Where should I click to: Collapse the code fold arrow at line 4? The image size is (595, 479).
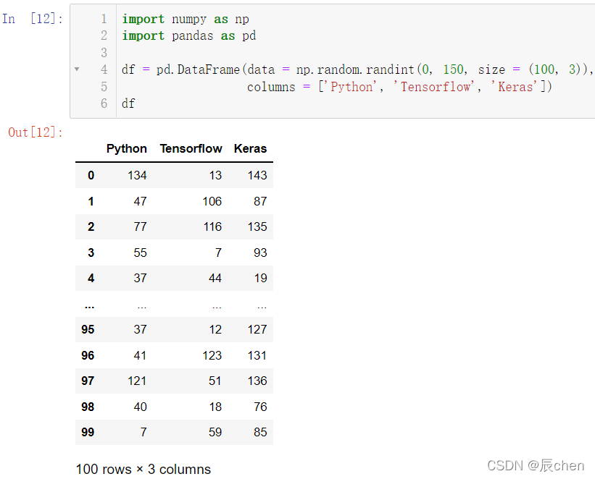pyautogui.click(x=77, y=69)
